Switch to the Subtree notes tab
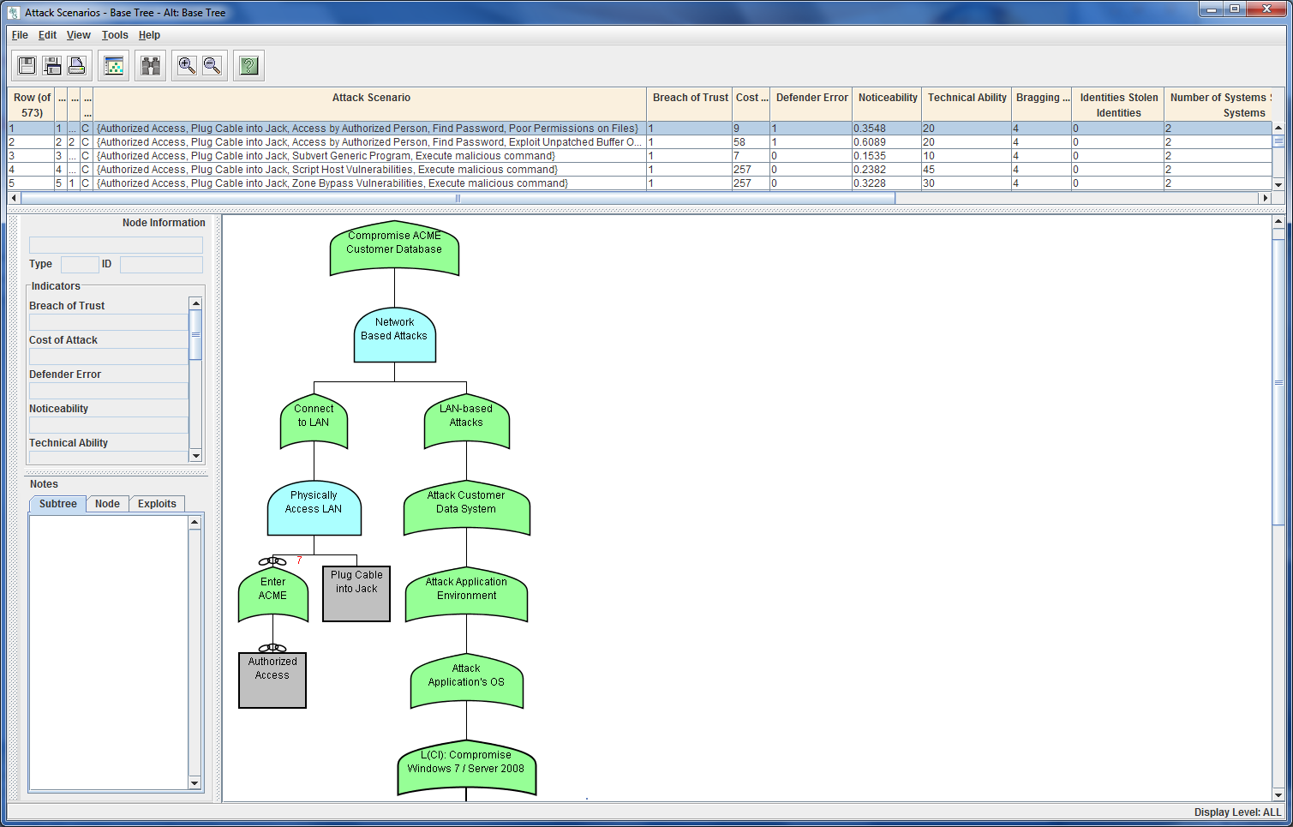Viewport: 1293px width, 827px height. tap(58, 504)
